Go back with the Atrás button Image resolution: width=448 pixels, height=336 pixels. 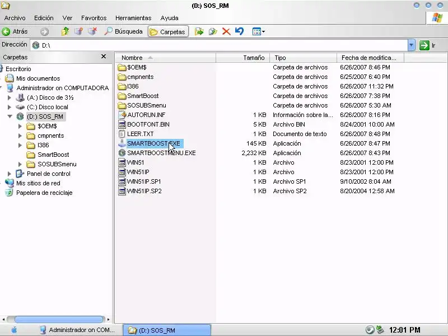click(x=15, y=31)
